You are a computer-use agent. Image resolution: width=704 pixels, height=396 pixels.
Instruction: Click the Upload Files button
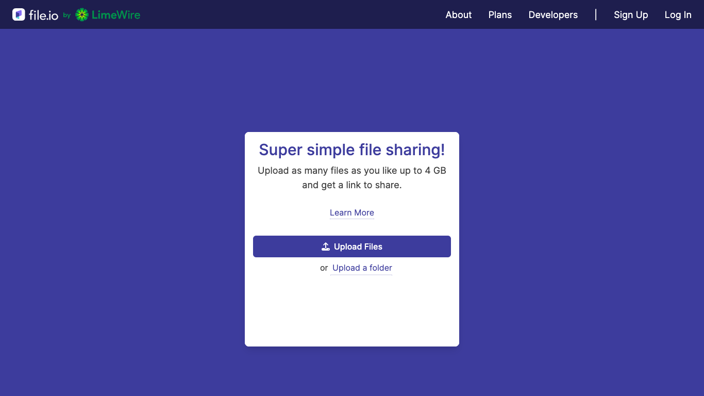point(352,246)
